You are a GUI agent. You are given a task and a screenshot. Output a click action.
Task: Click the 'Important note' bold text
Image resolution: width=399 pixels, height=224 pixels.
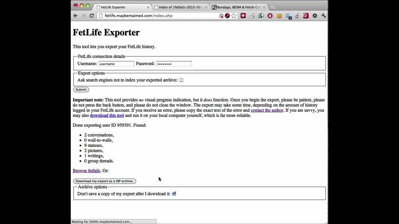[x=88, y=100]
